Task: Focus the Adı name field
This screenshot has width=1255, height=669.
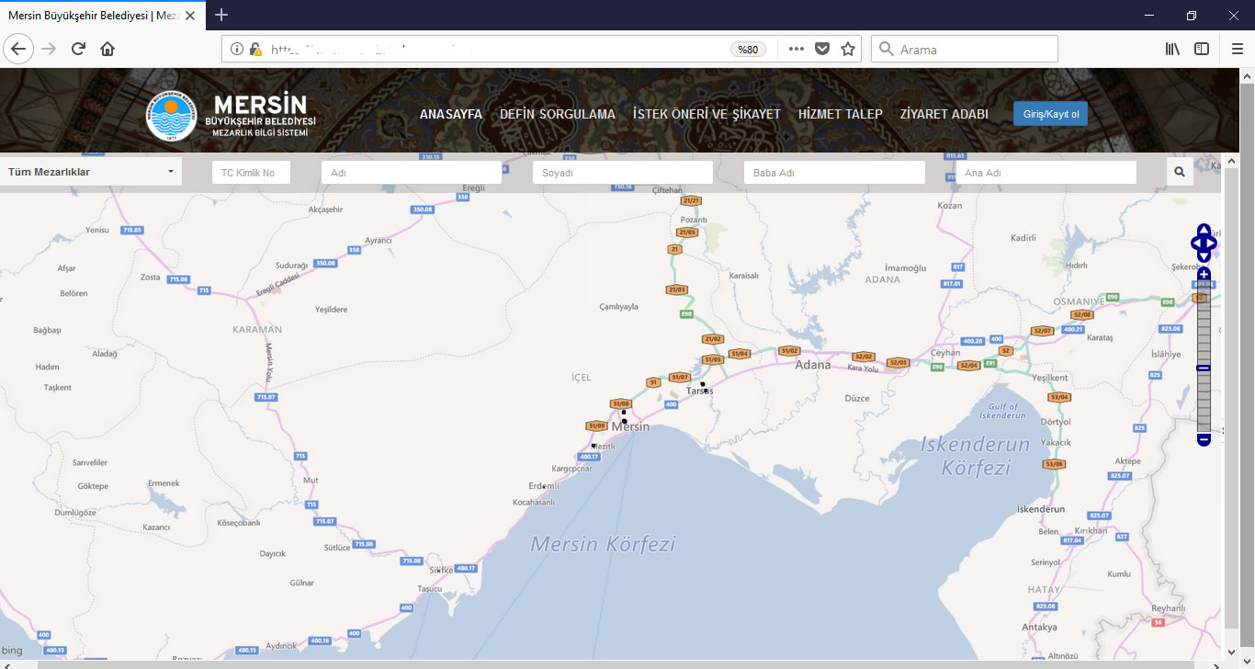Action: [412, 173]
